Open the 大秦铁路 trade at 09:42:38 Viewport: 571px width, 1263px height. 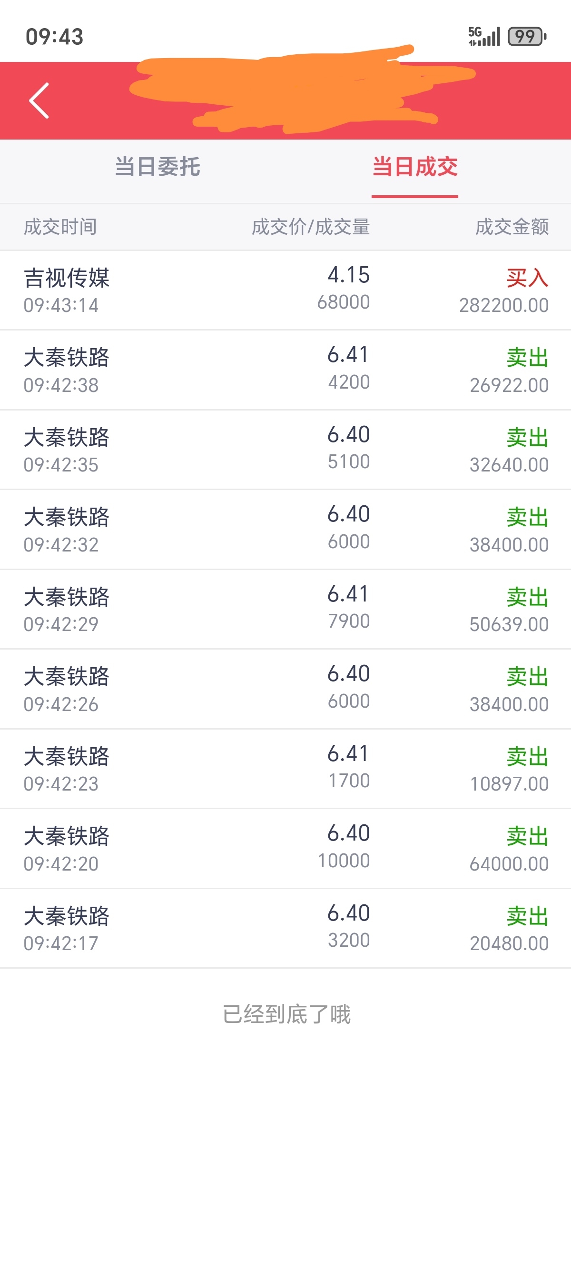285,370
